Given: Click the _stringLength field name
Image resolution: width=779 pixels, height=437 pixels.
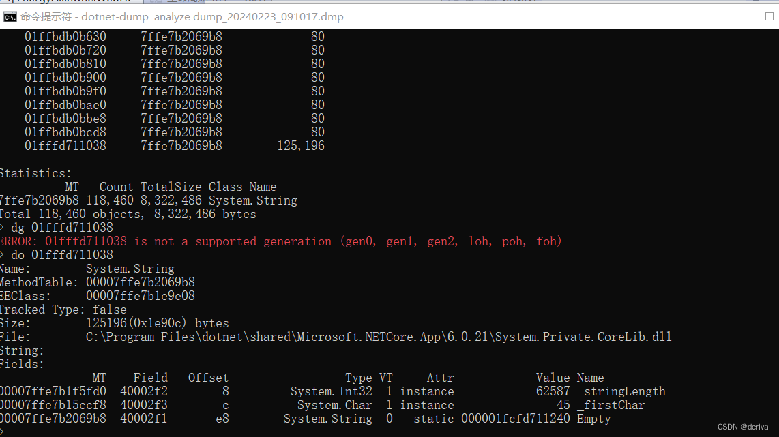Looking at the screenshot, I should pos(621,391).
